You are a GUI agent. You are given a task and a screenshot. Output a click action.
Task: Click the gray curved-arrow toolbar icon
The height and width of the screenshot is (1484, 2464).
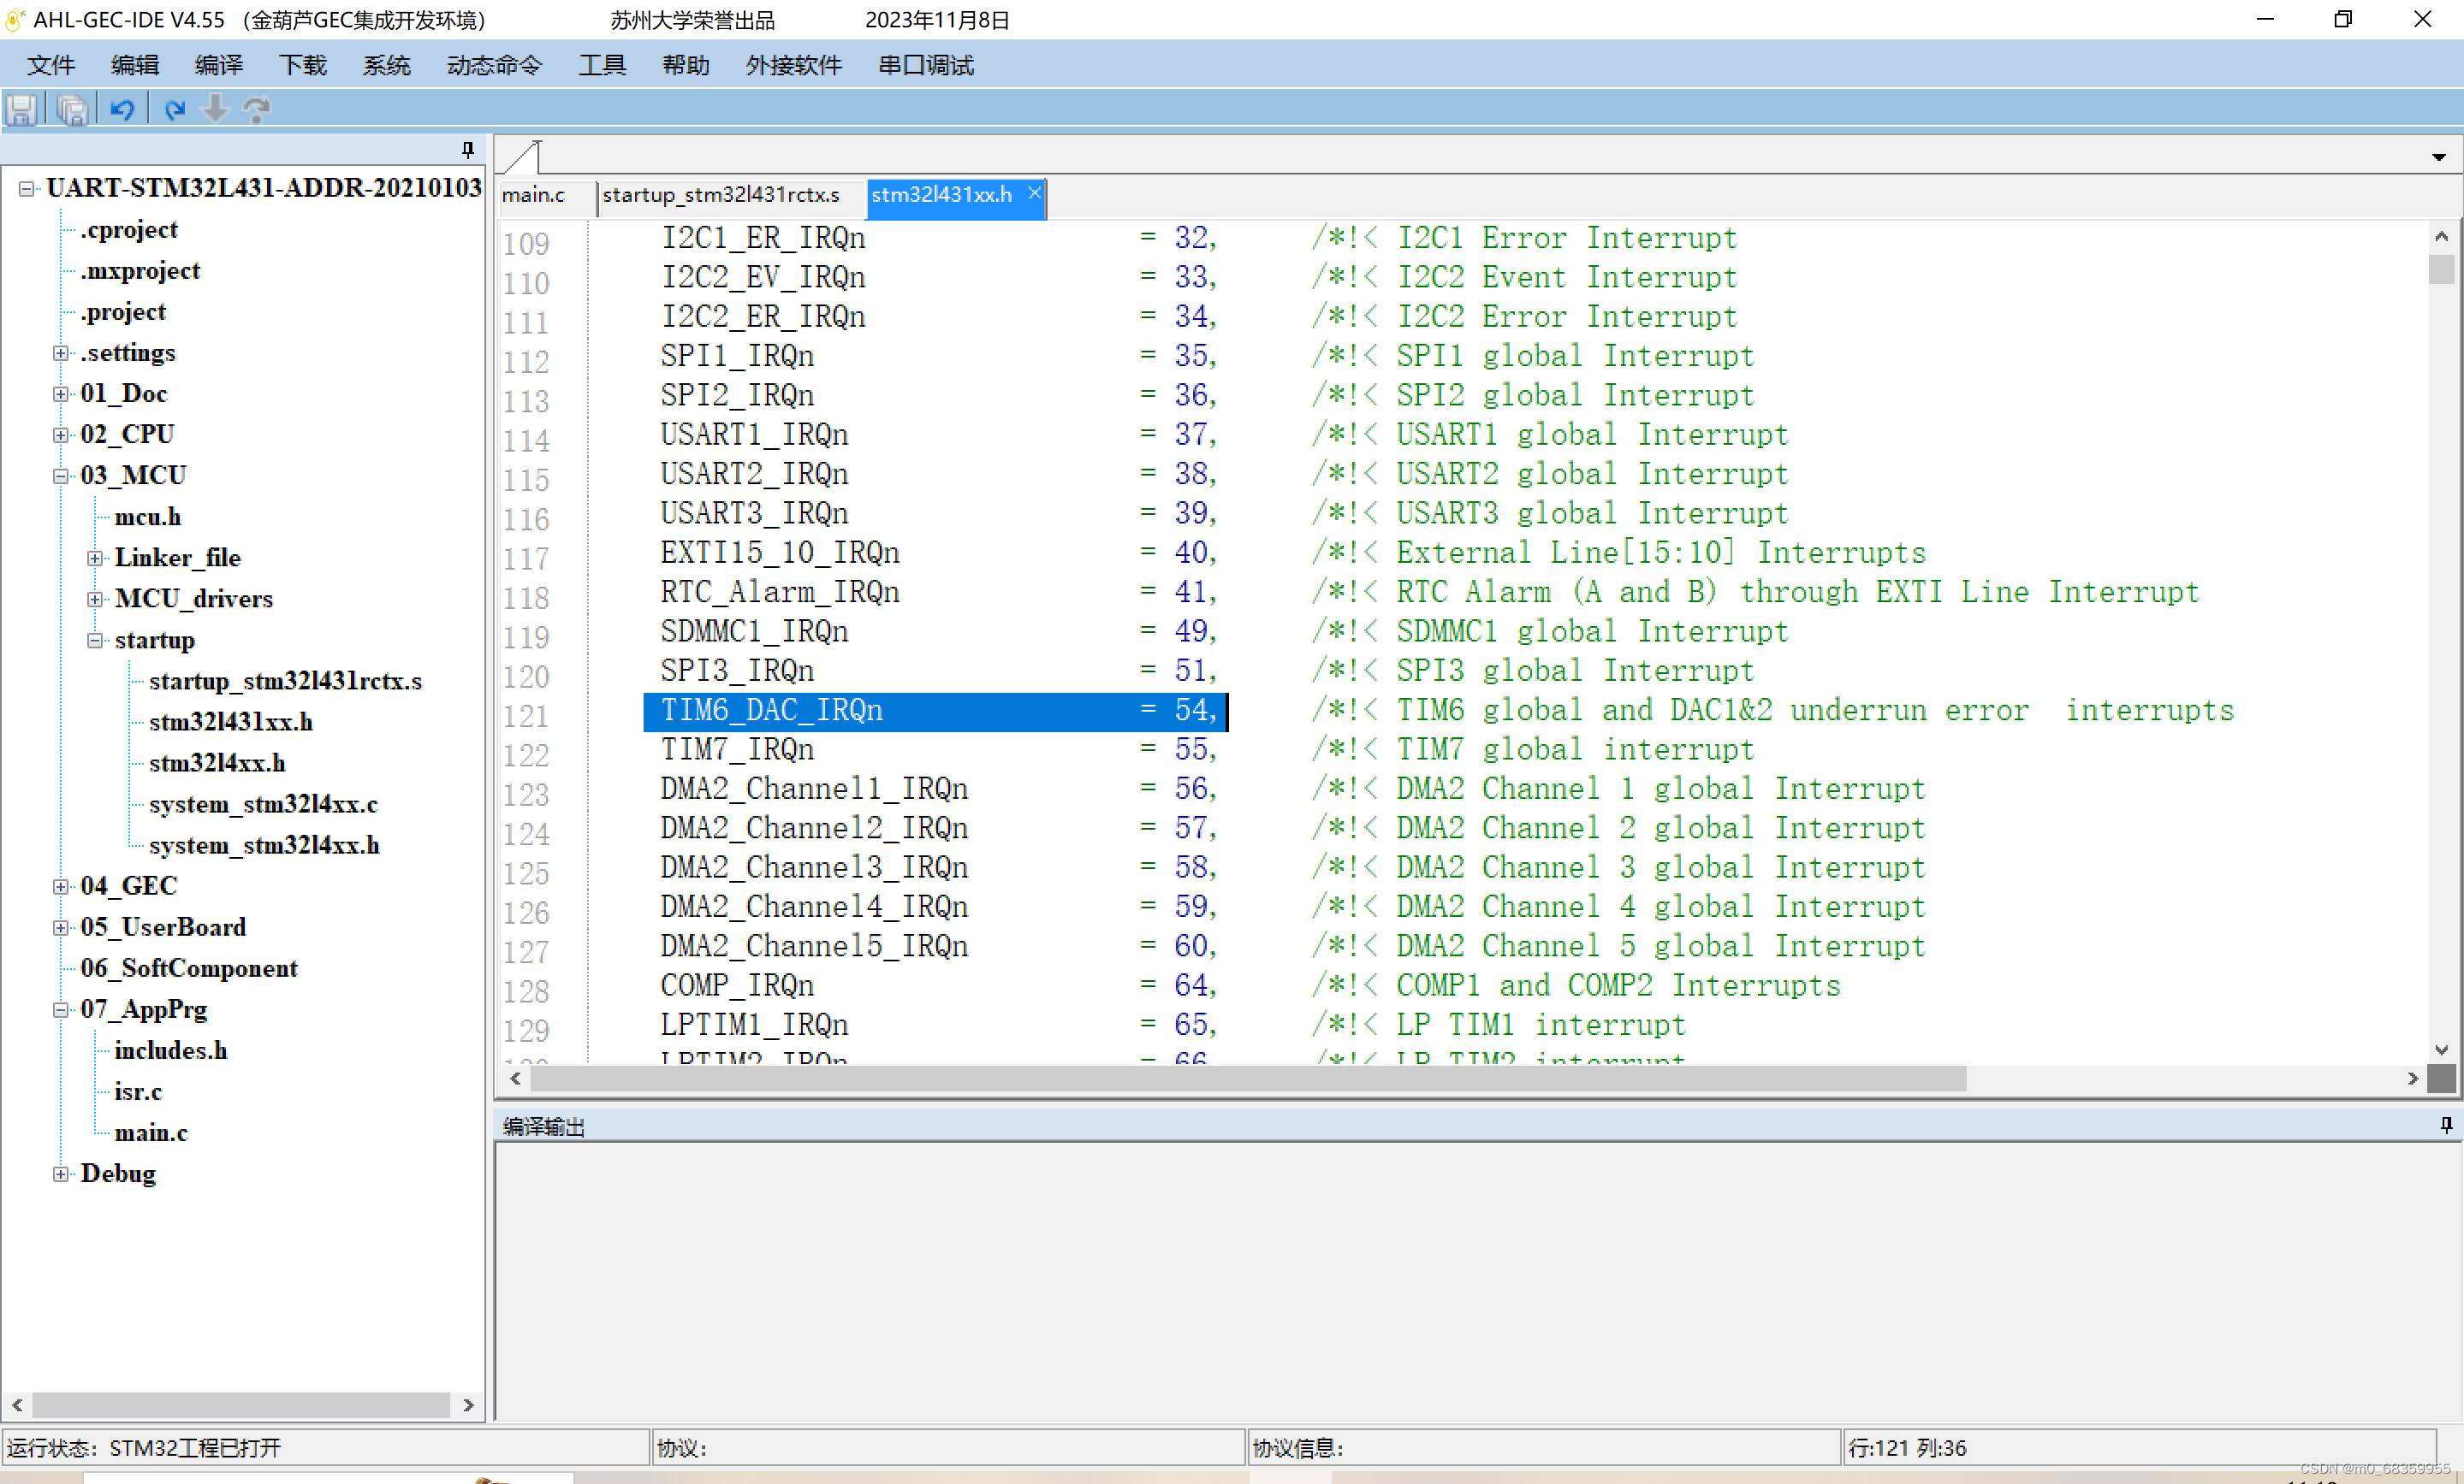point(257,109)
